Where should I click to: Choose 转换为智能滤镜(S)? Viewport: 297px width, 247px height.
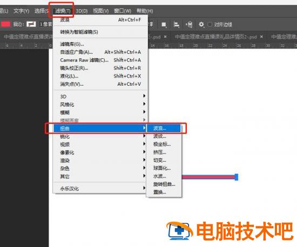click(100, 32)
